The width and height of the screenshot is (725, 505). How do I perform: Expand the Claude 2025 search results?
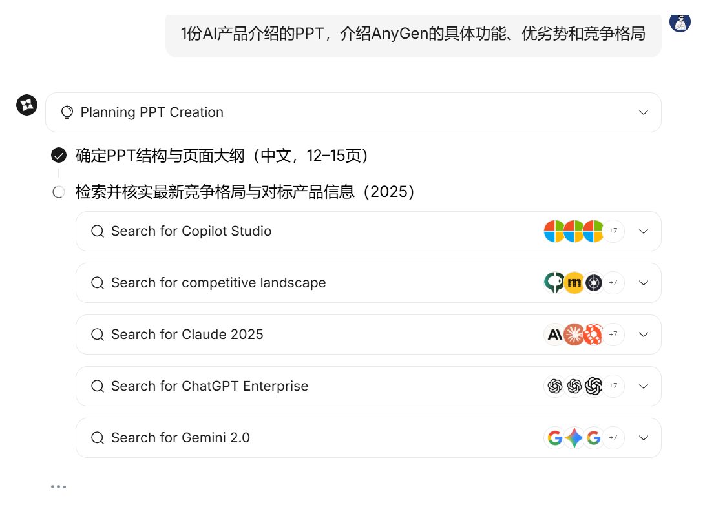(x=644, y=335)
